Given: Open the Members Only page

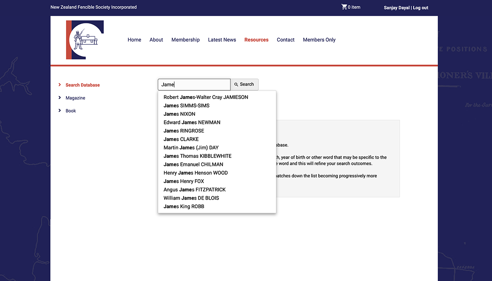Looking at the screenshot, I should [x=319, y=40].
